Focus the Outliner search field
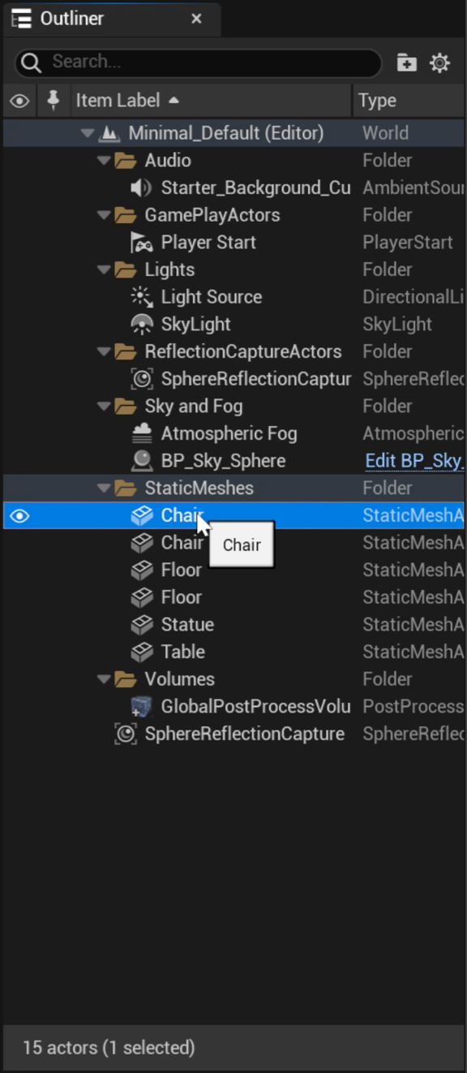467x1073 pixels. 198,62
